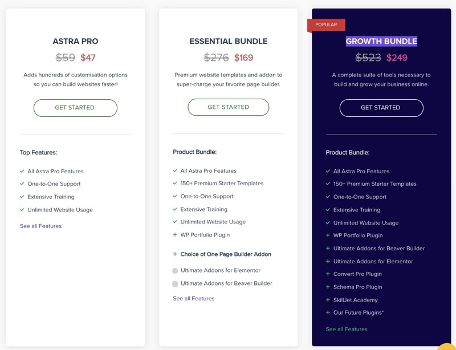
Task: Select Ultimate Addons for Elementor radio option
Action: 175,271
